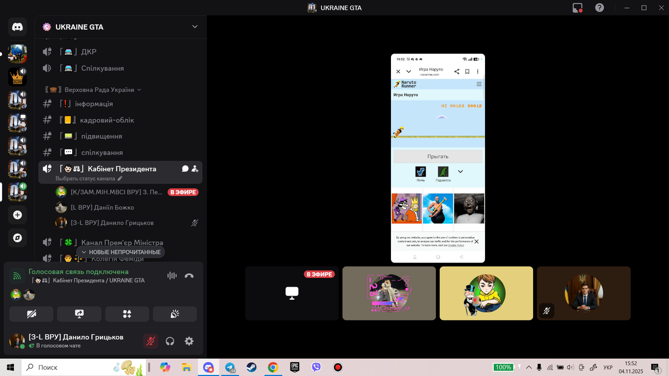Open Epic Games Launcher from taskbar
Viewport: 669px width, 376px height.
click(x=295, y=367)
